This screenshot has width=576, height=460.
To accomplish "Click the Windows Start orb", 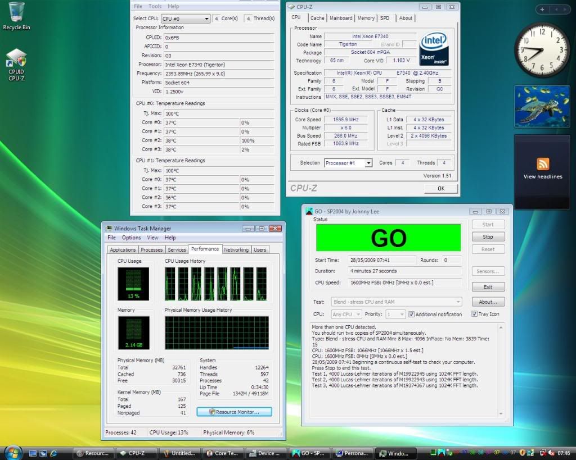I will [x=13, y=453].
